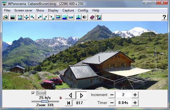Open the Config. menu

(x=83, y=10)
